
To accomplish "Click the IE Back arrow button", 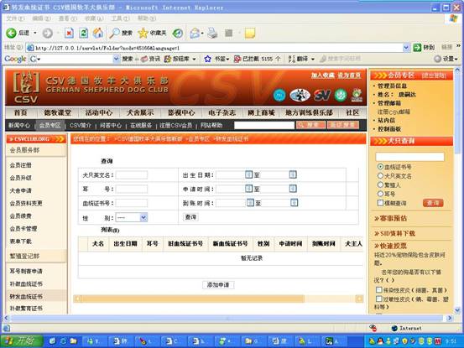I will pyautogui.click(x=11, y=33).
